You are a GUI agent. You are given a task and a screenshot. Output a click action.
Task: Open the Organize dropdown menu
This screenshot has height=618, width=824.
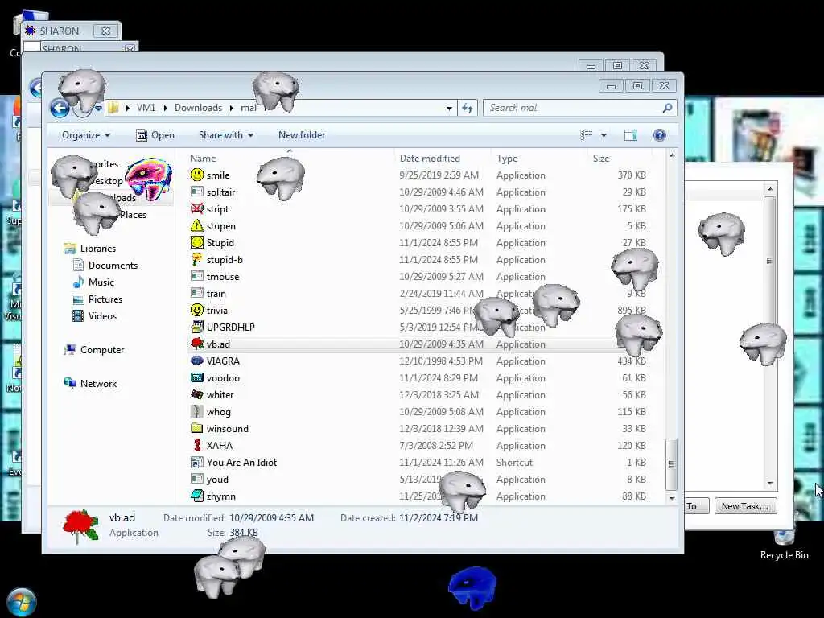[x=85, y=135]
